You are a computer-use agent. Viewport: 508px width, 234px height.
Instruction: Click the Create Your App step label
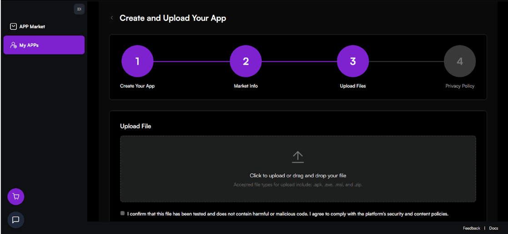point(137,86)
